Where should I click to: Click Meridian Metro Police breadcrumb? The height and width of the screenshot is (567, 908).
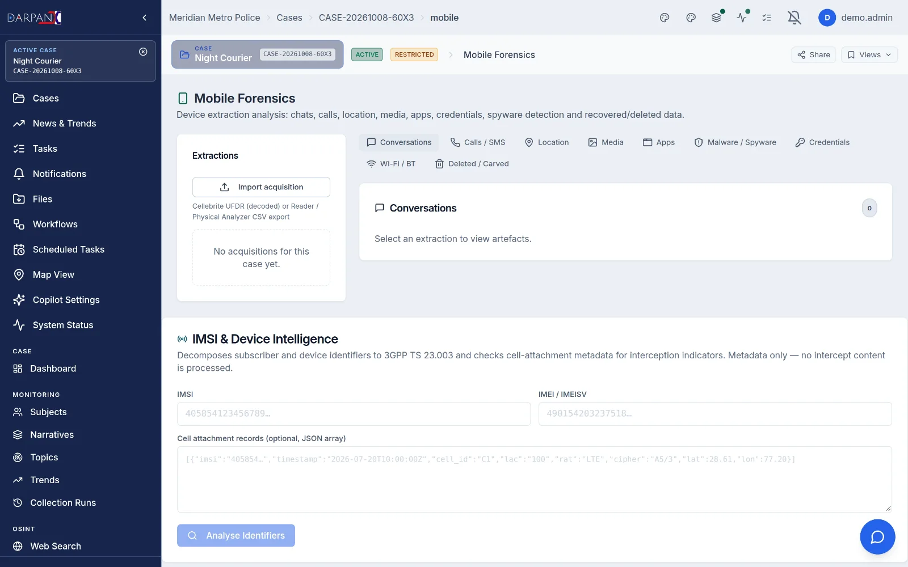215,18
